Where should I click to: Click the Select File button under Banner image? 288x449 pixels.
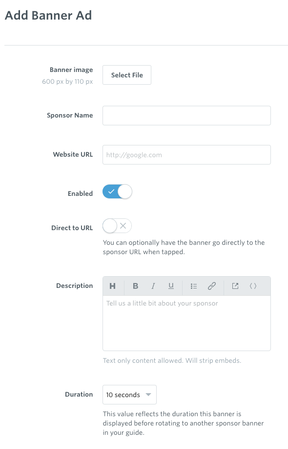126,75
